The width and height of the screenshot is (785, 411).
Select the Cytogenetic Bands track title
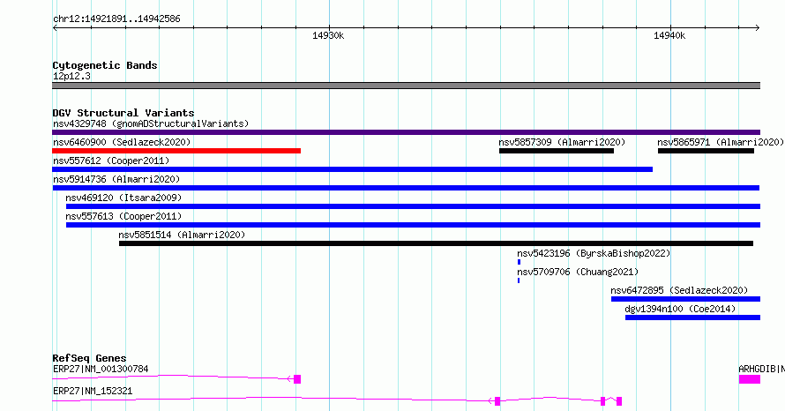point(105,65)
